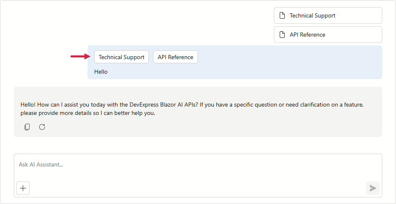Open the API Reference file attachment card
Screen dimensions: 396x204
[x=328, y=35]
